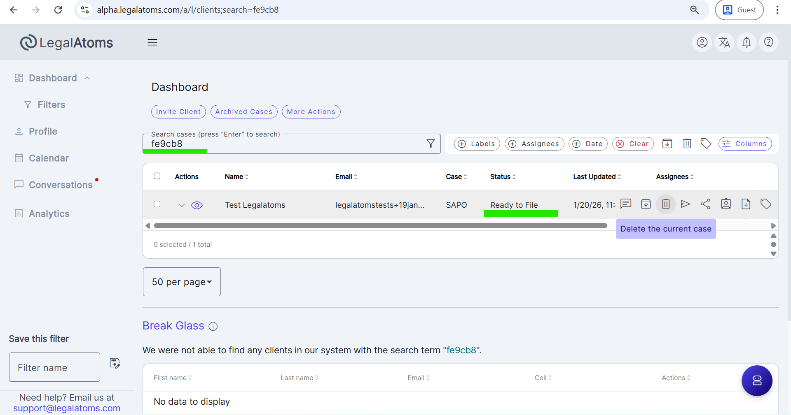Click the Invite Client button

178,112
